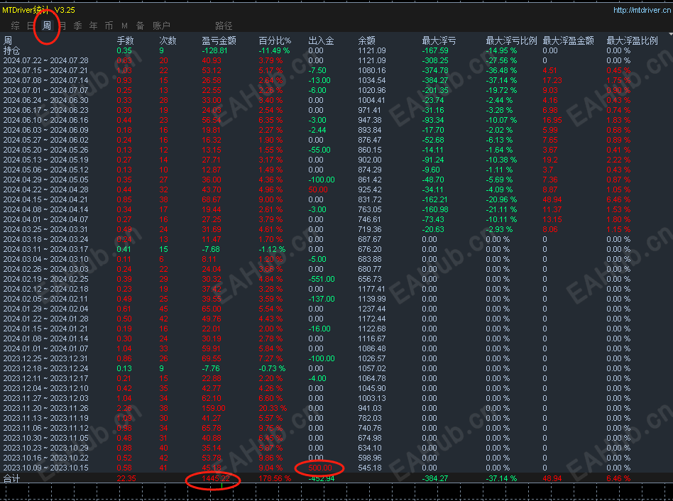The height and width of the screenshot is (501, 673).
Task: Switch to the 月 monthly tab
Action: [x=62, y=26]
